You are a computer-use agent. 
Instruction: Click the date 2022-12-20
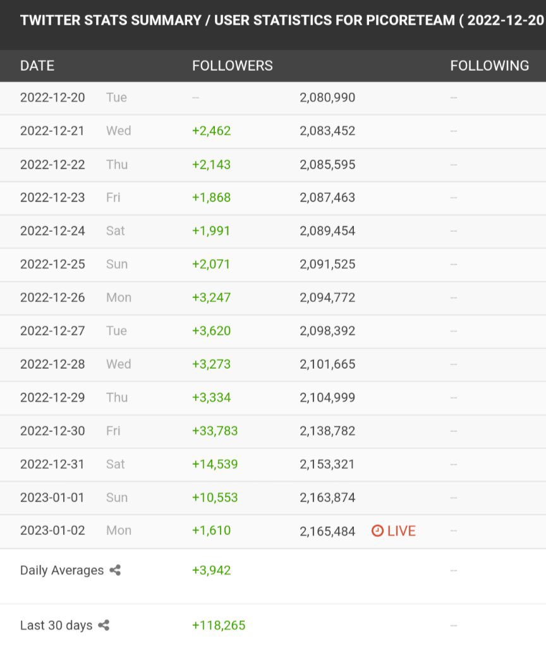tap(52, 97)
